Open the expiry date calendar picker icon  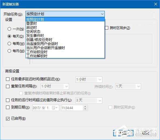[x=55, y=108]
